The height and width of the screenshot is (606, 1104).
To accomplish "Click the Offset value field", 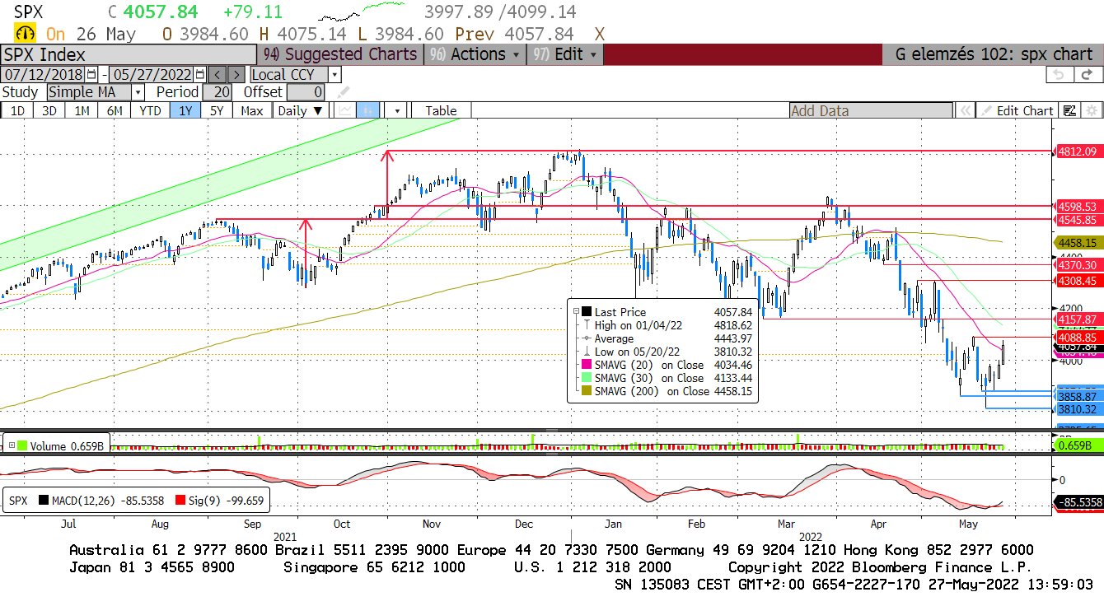I will click(x=306, y=92).
